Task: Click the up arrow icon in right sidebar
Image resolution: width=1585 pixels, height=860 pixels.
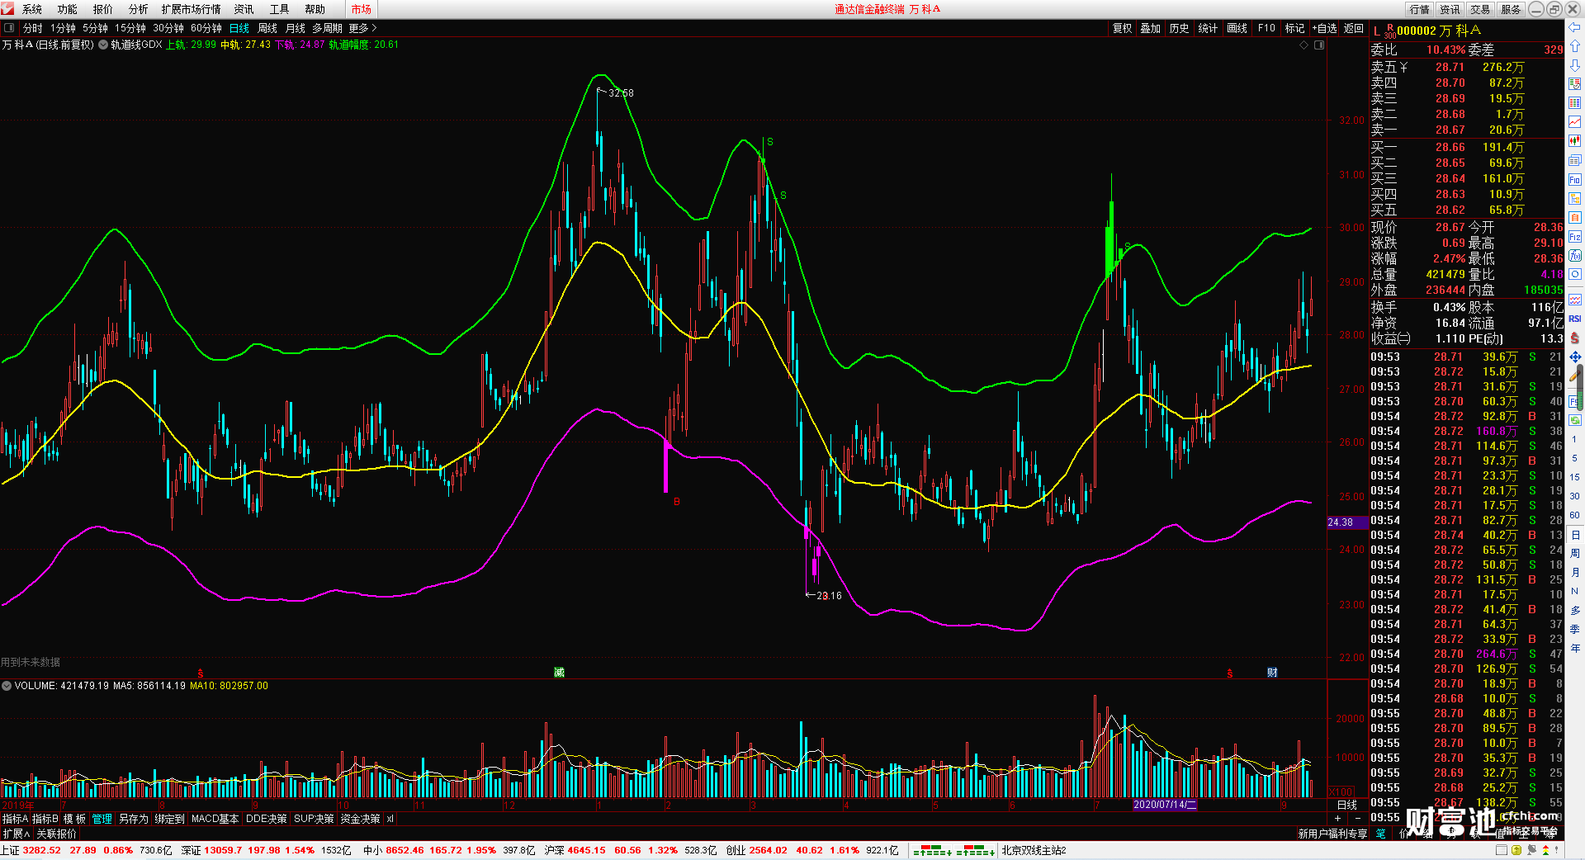Action: [x=1575, y=46]
